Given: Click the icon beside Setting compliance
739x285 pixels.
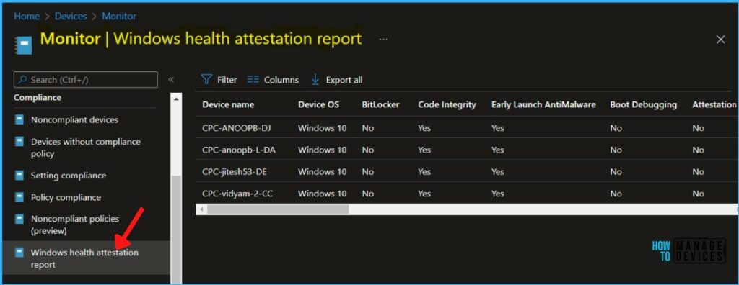Looking at the screenshot, I should click(19, 176).
